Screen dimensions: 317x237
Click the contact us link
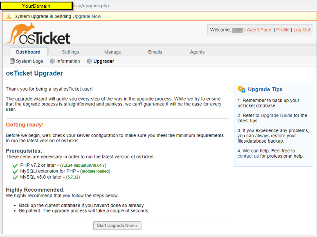pos(248,156)
